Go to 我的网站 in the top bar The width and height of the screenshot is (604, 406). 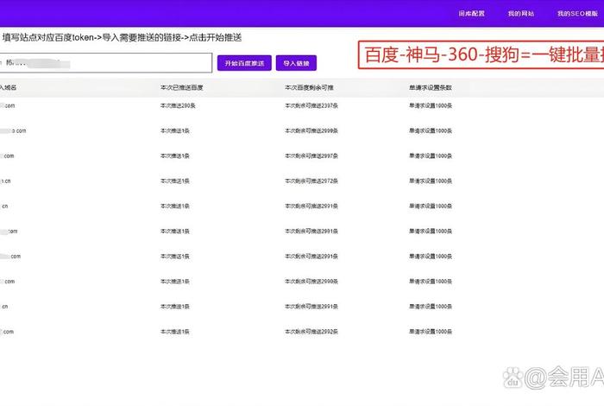[x=521, y=14]
